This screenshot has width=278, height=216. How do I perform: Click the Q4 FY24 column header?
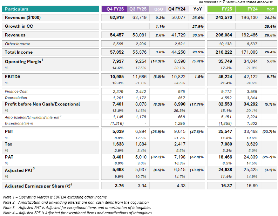pyautogui.click(x=177, y=9)
